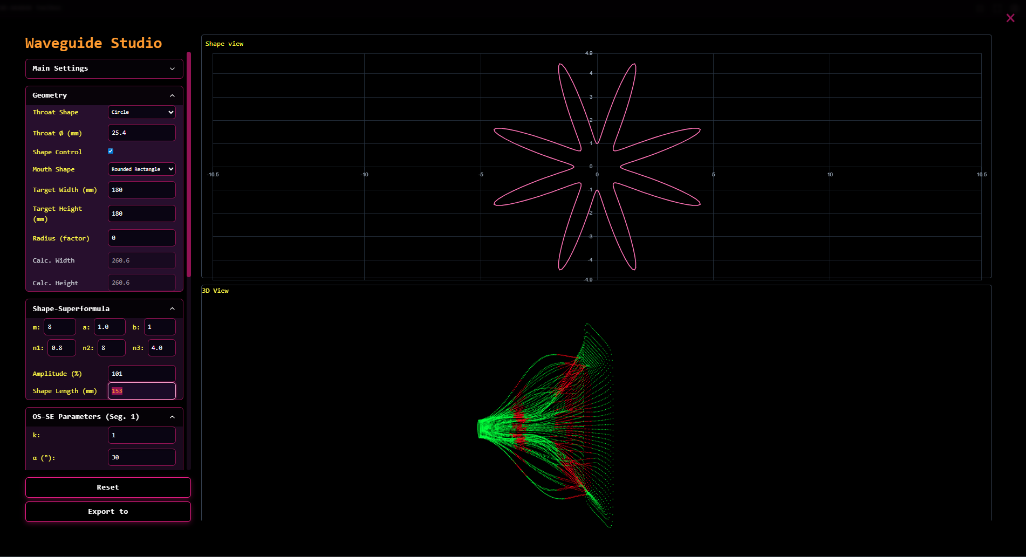The image size is (1026, 557).
Task: Edit the Target Width field
Action: (142, 190)
